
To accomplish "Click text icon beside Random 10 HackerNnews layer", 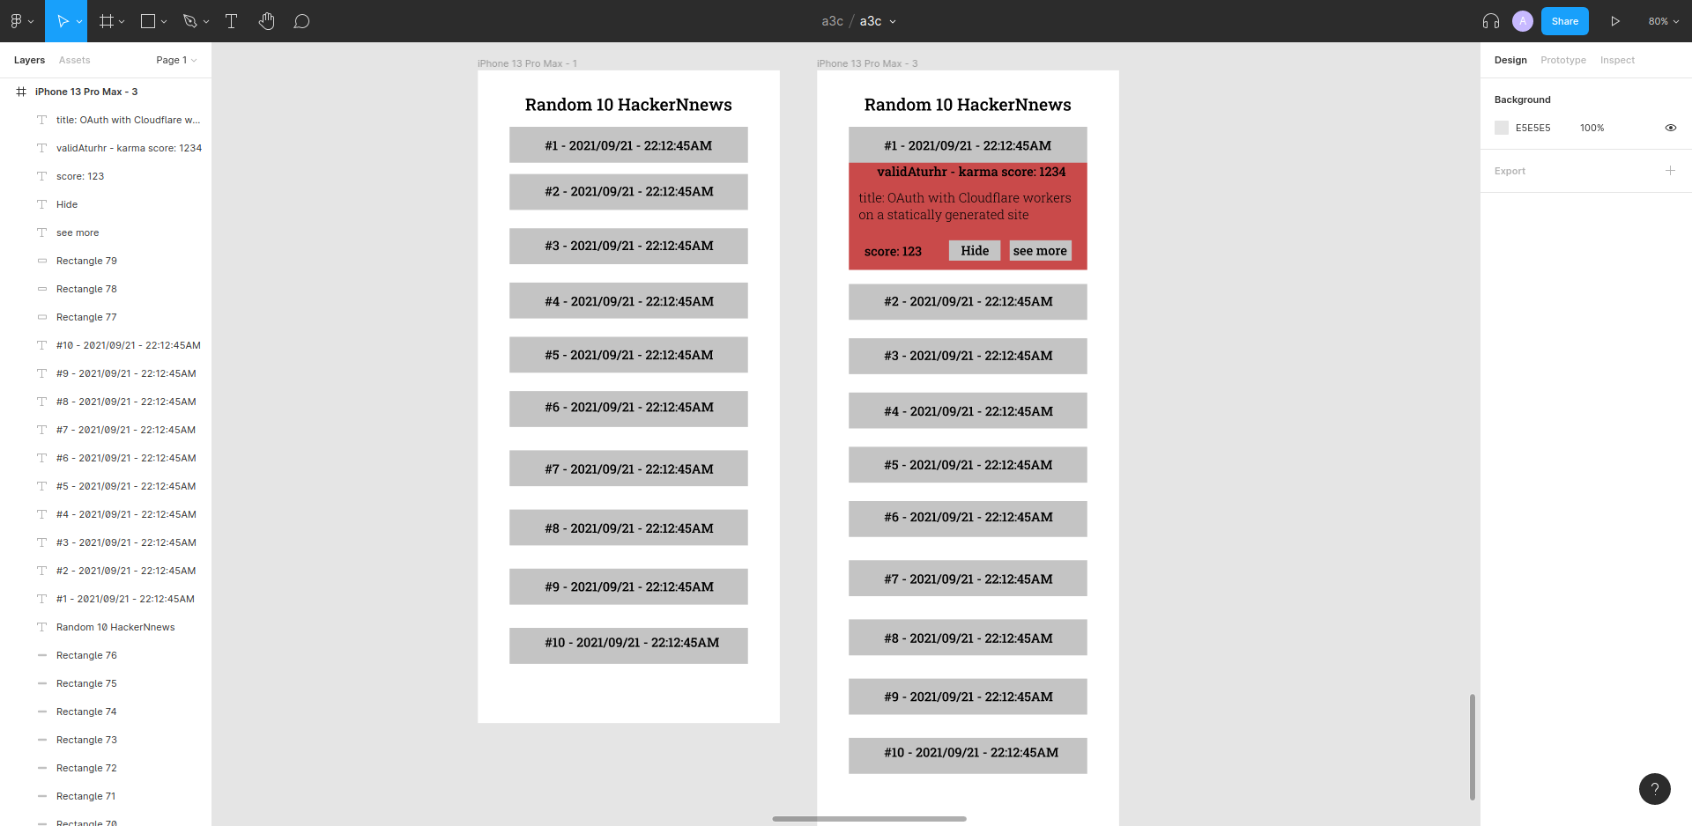I will 41,627.
